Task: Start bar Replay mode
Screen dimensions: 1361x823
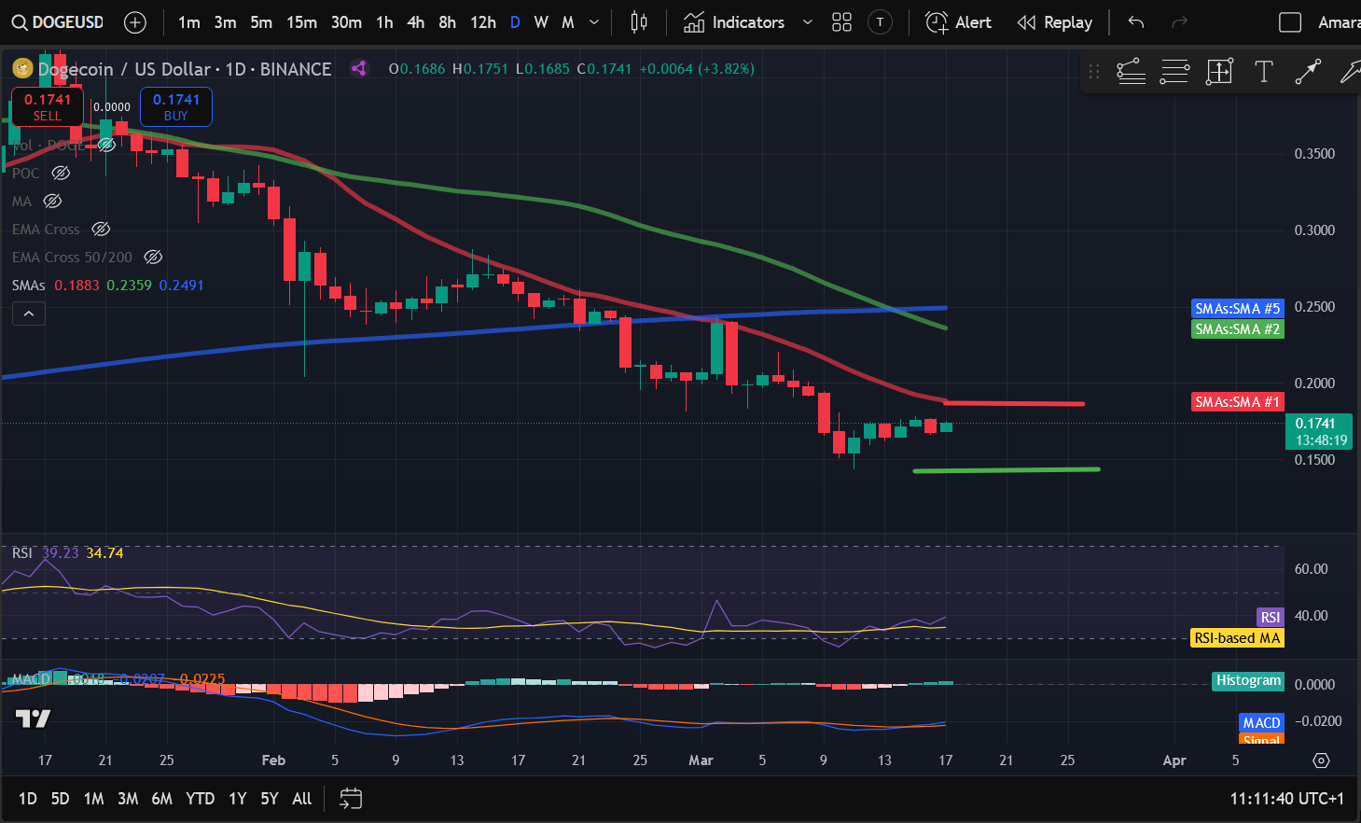Action: coord(1055,22)
